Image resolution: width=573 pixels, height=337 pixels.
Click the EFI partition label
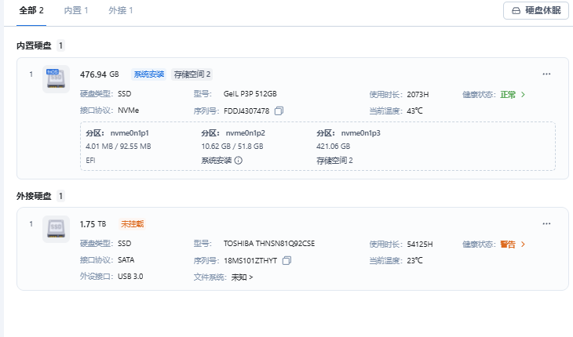pyautogui.click(x=90, y=161)
